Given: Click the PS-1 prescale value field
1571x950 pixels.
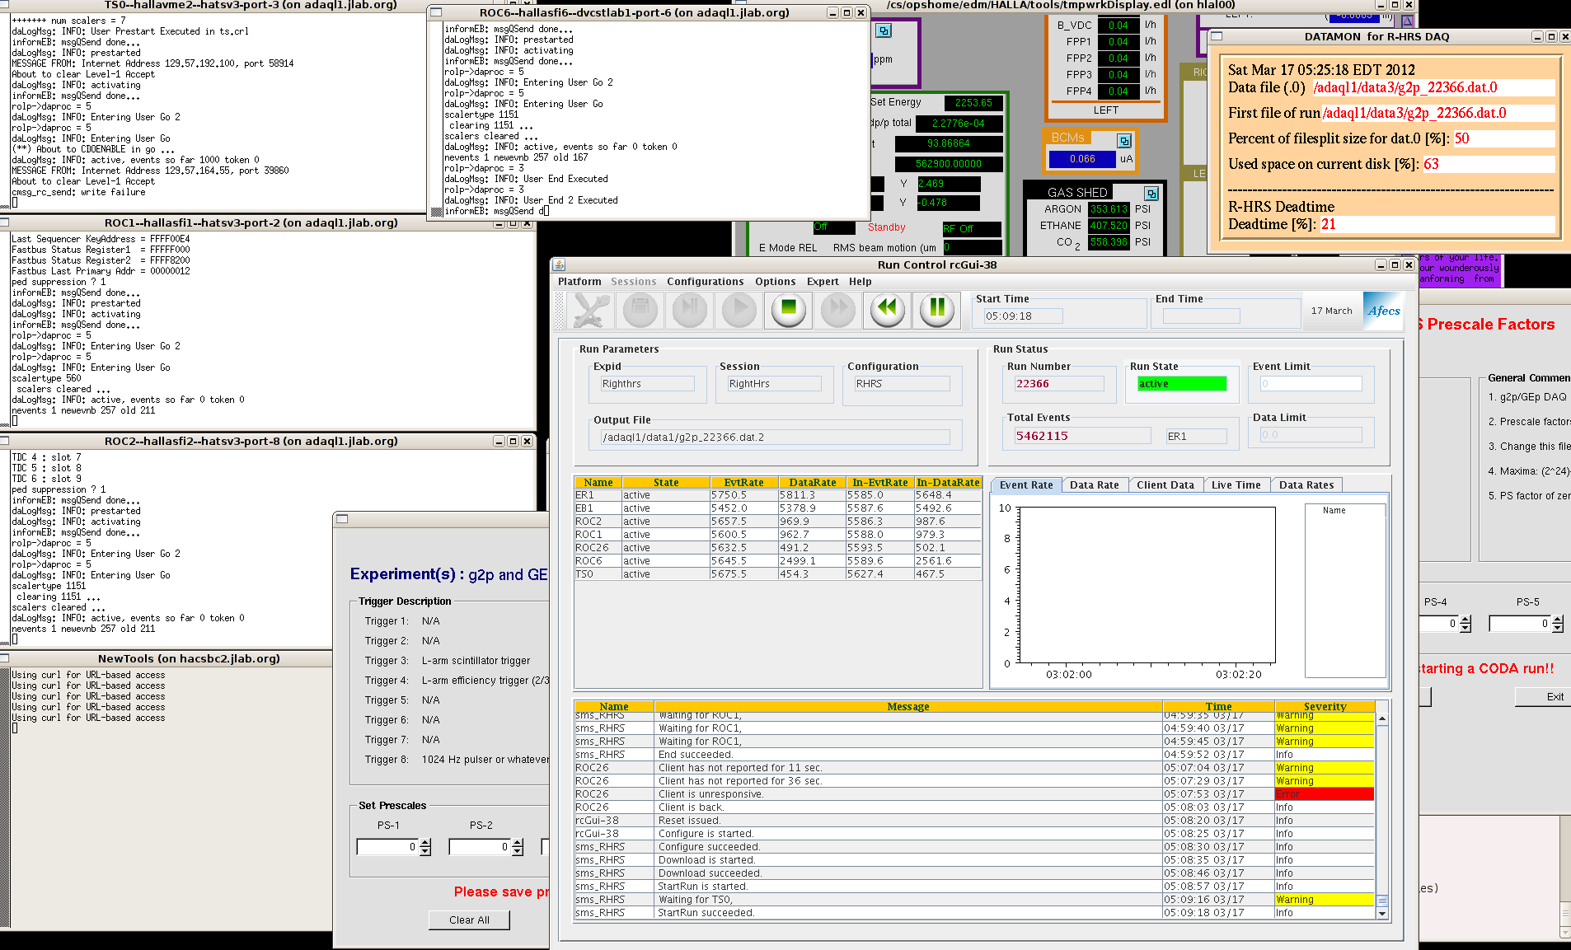Looking at the screenshot, I should click(388, 847).
